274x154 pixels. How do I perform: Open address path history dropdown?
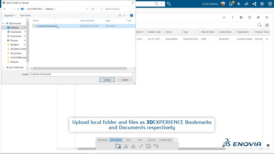87,9
